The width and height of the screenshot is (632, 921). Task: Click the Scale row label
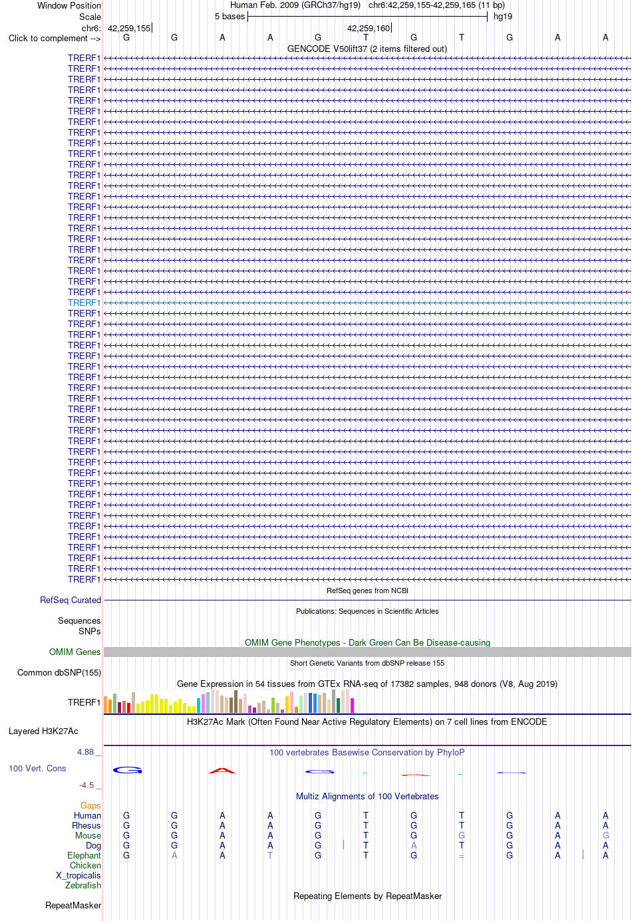click(x=90, y=17)
